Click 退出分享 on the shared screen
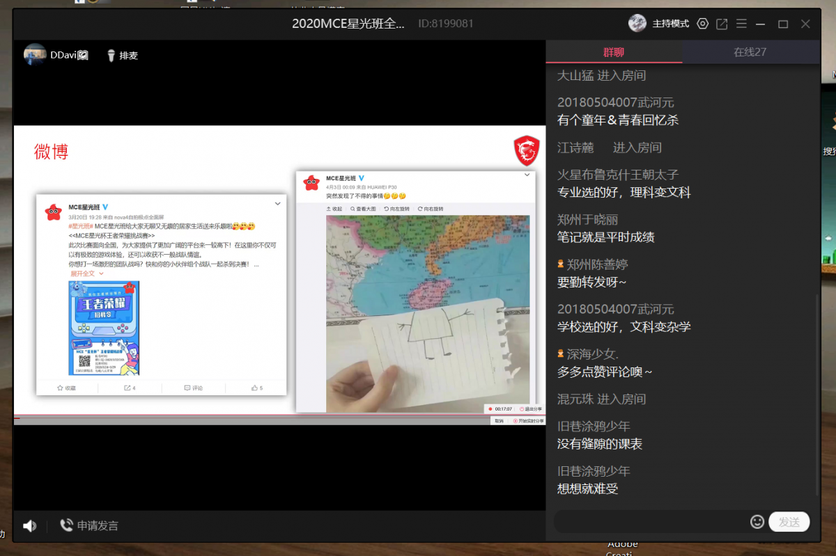 [x=529, y=409]
